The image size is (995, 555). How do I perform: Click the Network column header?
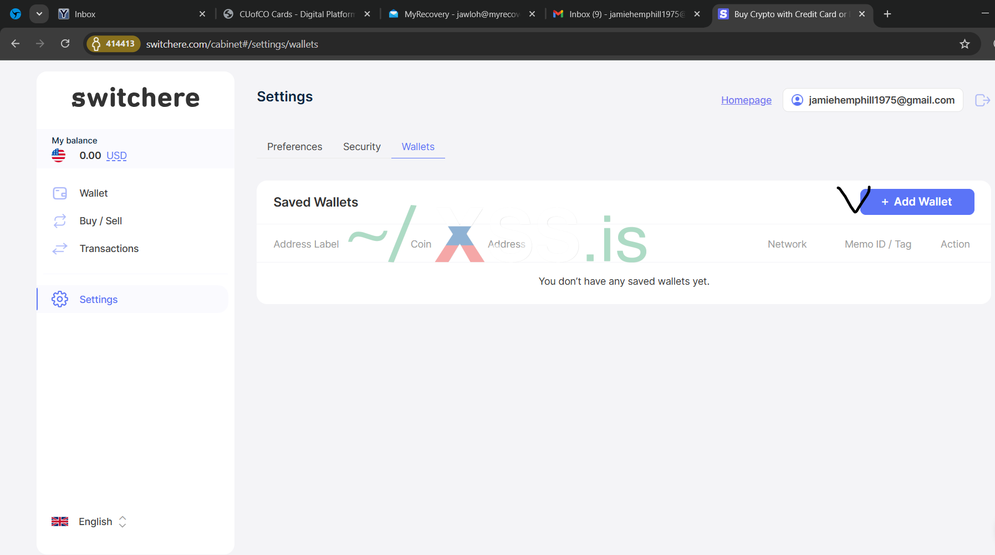point(787,244)
